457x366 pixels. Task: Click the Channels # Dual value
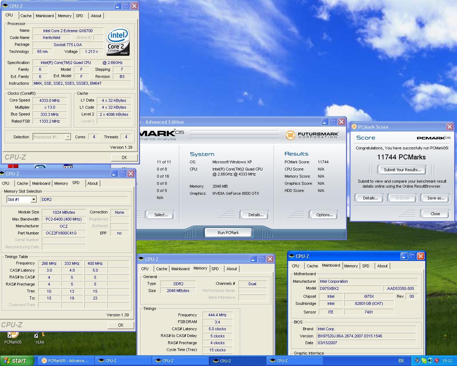click(x=252, y=284)
